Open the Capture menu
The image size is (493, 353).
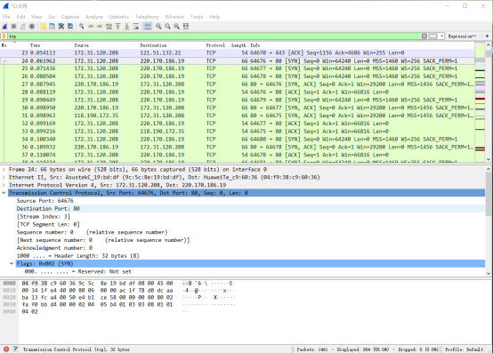[x=70, y=17]
